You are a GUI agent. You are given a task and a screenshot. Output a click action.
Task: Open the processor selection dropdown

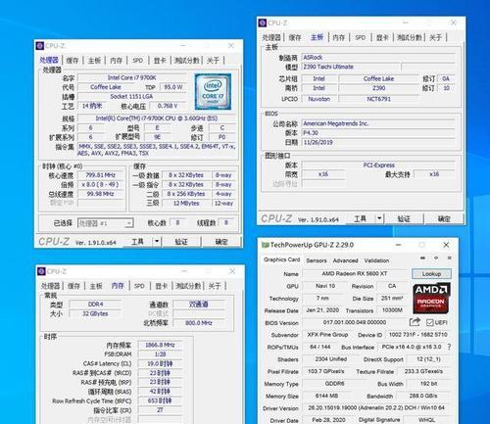(105, 223)
